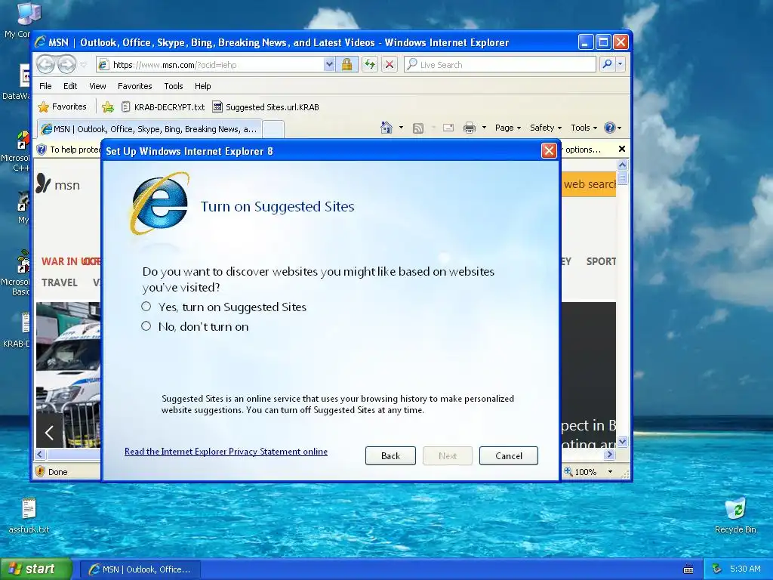Open the Windows Start menu
Screen dimensions: 773x580
point(36,569)
